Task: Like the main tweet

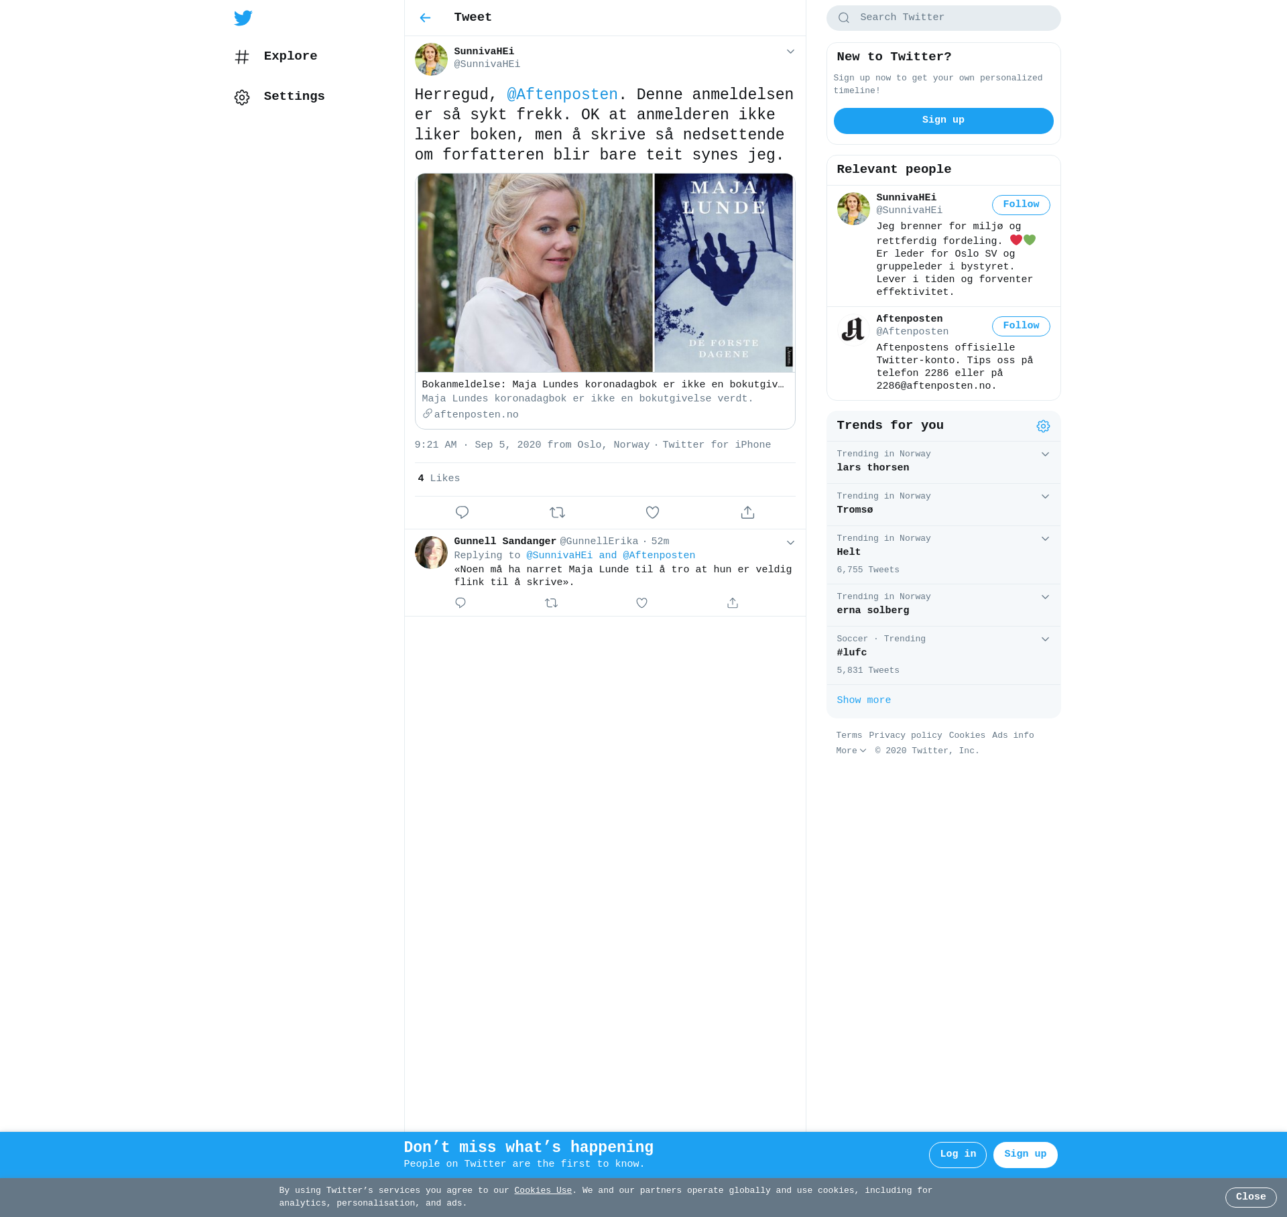Action: pos(652,513)
